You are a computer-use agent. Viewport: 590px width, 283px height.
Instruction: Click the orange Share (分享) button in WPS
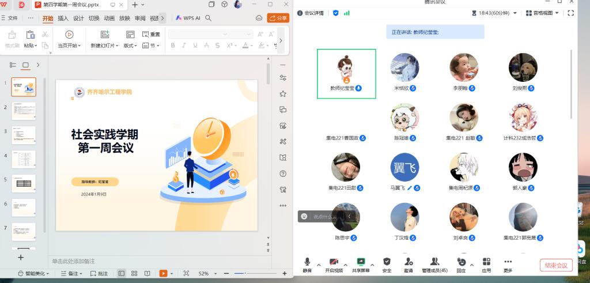coord(278,18)
